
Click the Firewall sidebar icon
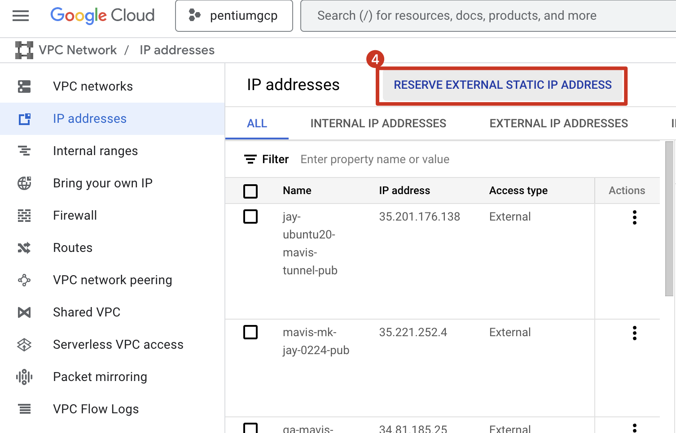[x=24, y=216]
